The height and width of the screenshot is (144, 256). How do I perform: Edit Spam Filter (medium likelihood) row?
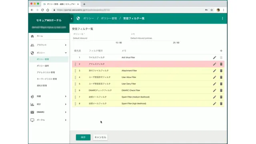pos(214,97)
